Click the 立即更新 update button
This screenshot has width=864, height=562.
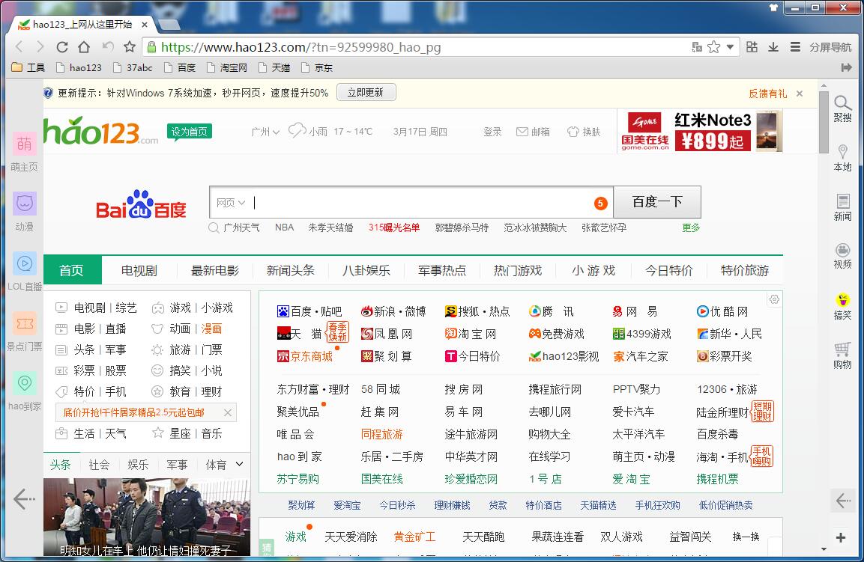366,93
